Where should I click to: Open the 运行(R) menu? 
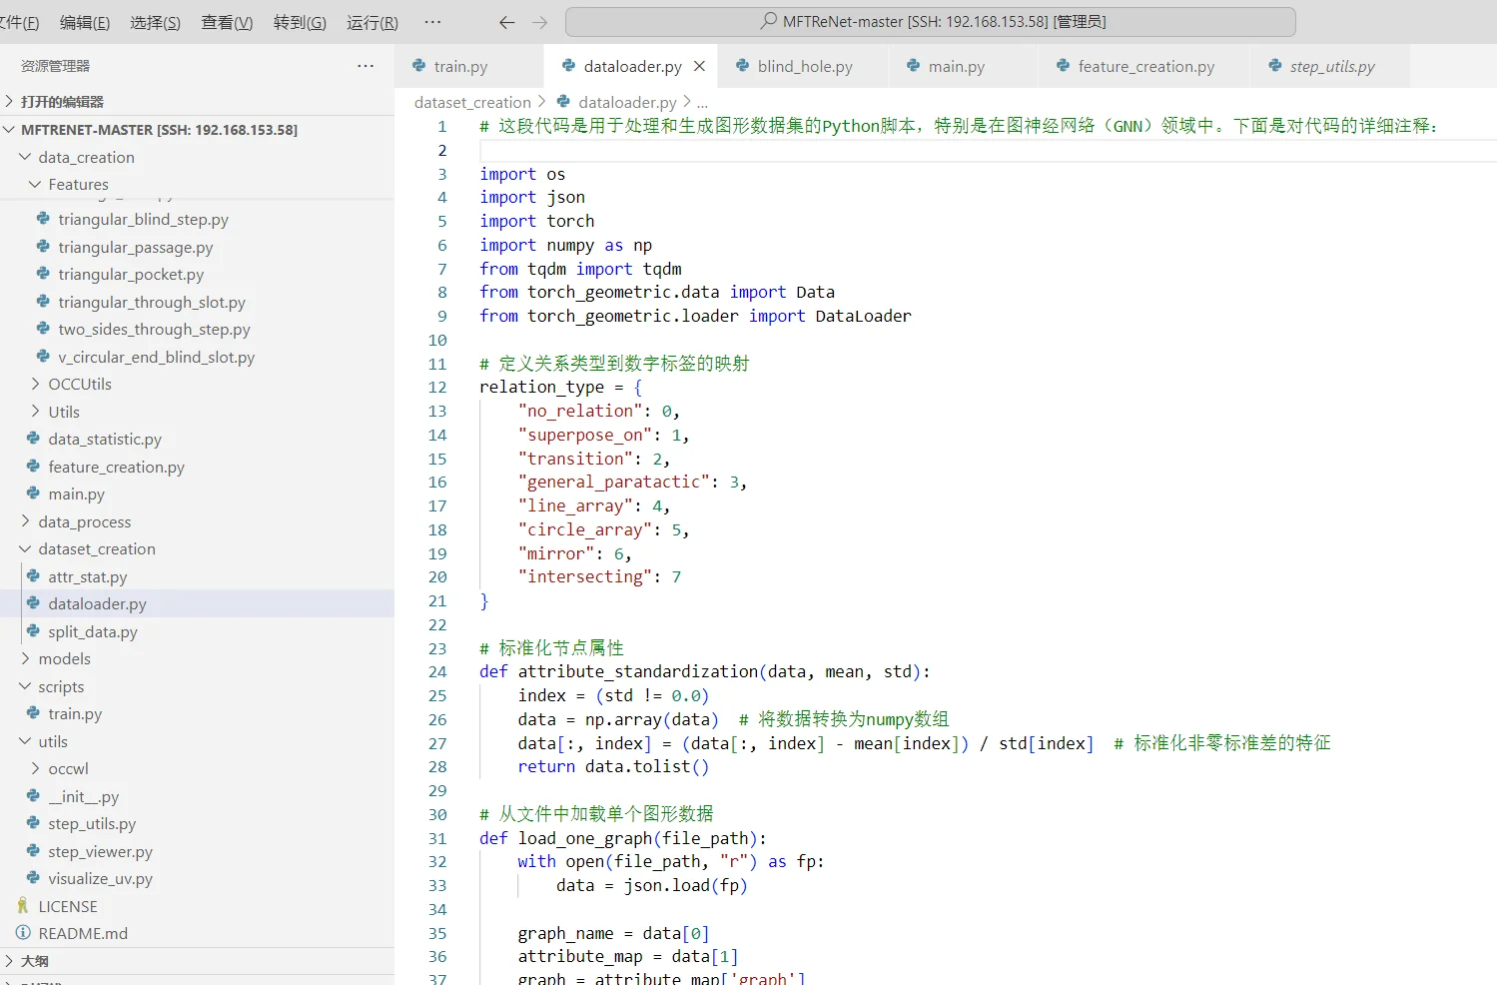pos(372,22)
